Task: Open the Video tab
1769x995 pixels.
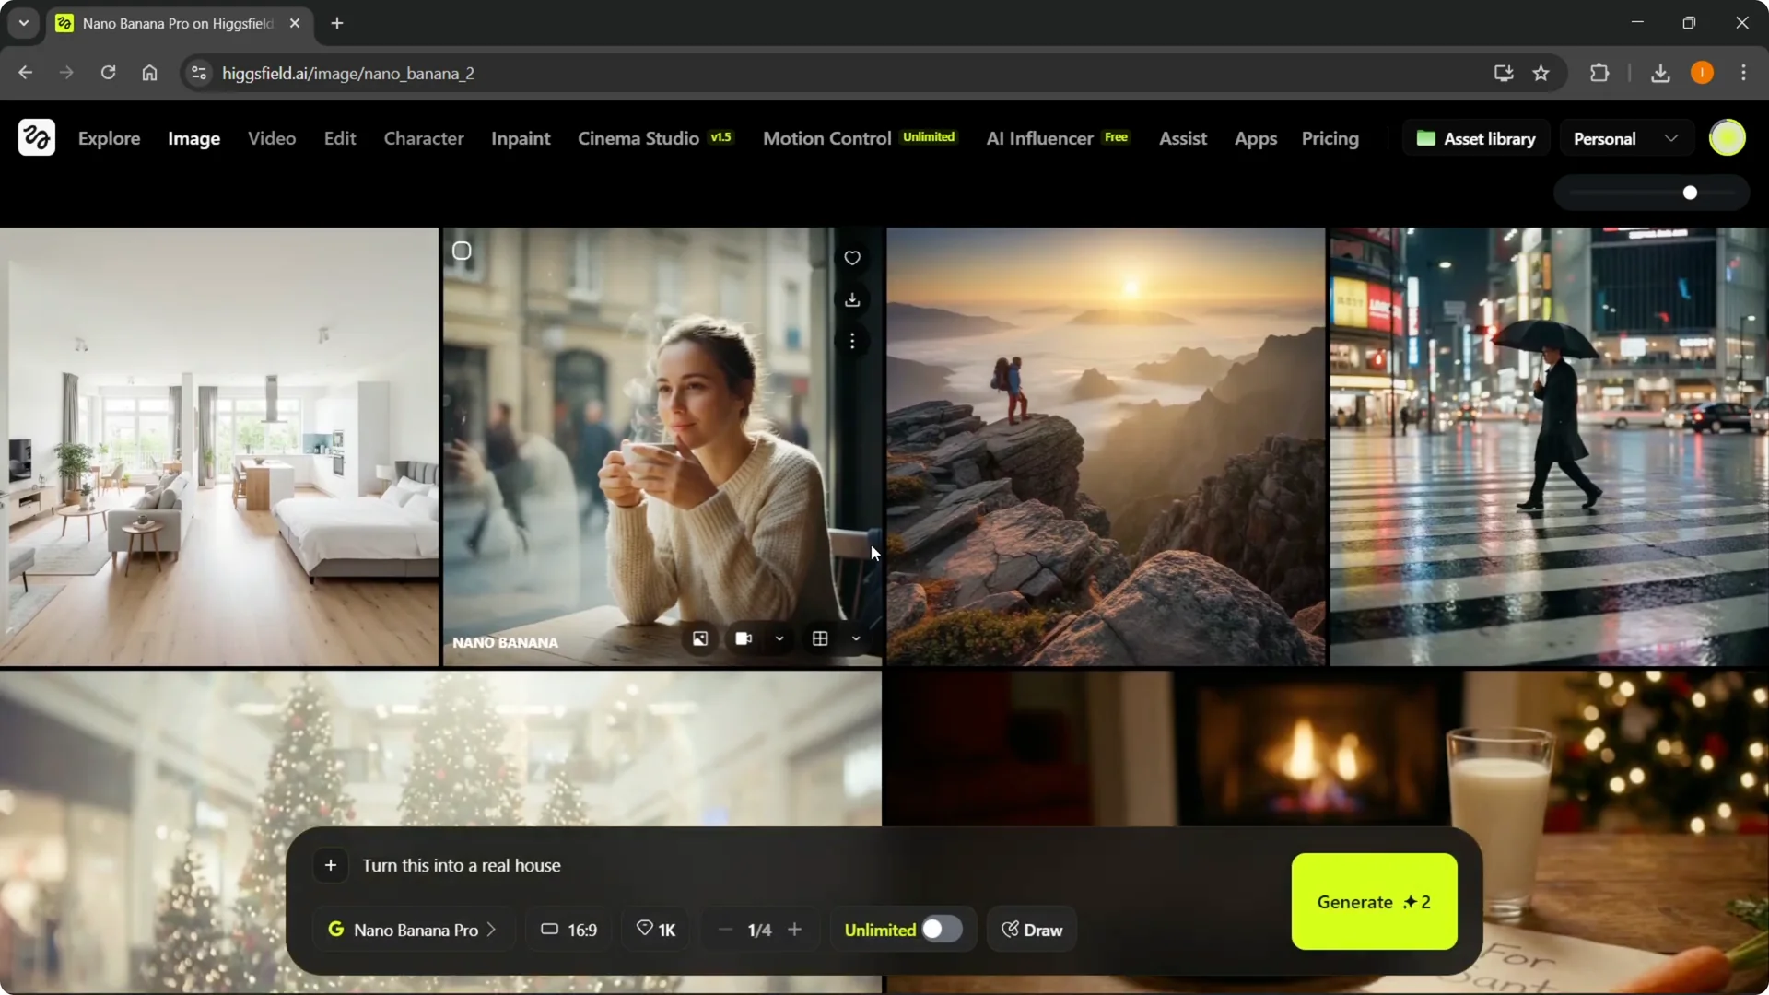Action: pyautogui.click(x=272, y=138)
